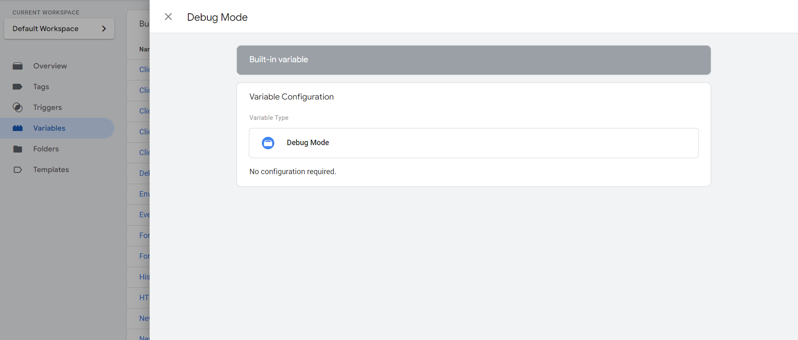Close the Debug Mode panel with the X
Viewport: 798px width, 340px height.
click(x=168, y=17)
